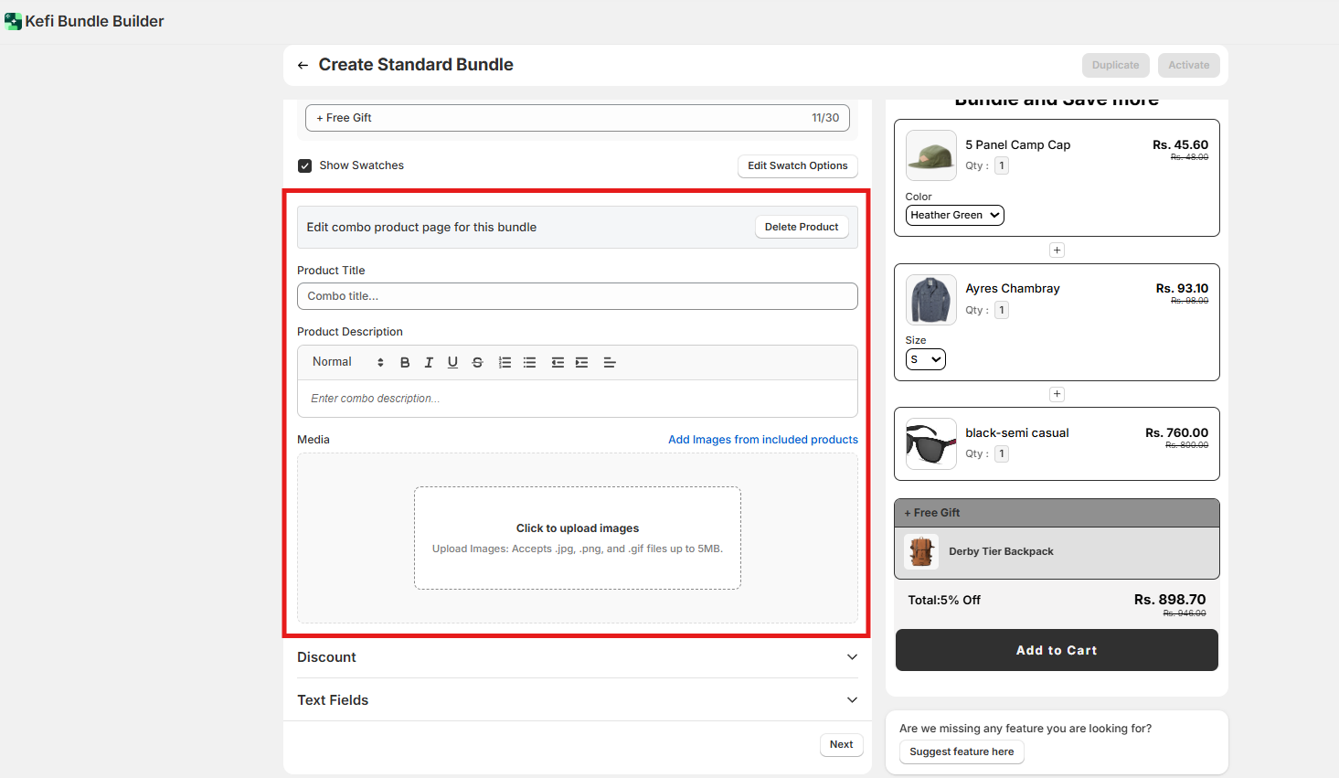Expand the Discount section

[577, 657]
